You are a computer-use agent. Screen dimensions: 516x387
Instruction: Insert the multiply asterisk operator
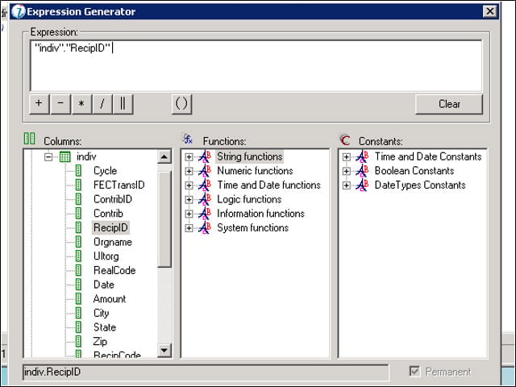point(81,104)
